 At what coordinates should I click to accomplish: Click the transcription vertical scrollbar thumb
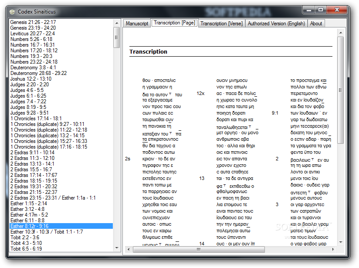click(340, 90)
